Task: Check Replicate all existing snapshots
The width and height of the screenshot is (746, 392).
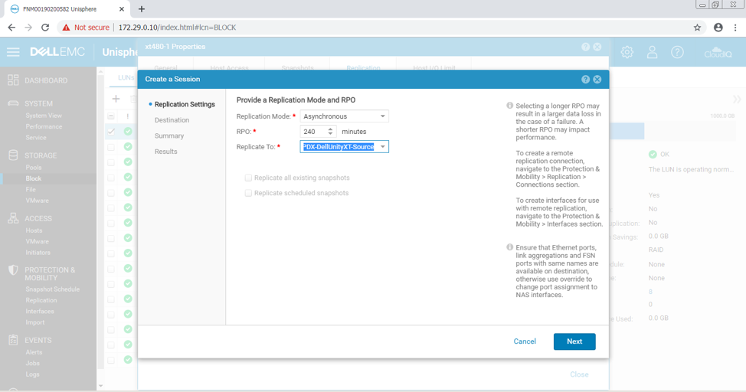Action: (x=248, y=178)
